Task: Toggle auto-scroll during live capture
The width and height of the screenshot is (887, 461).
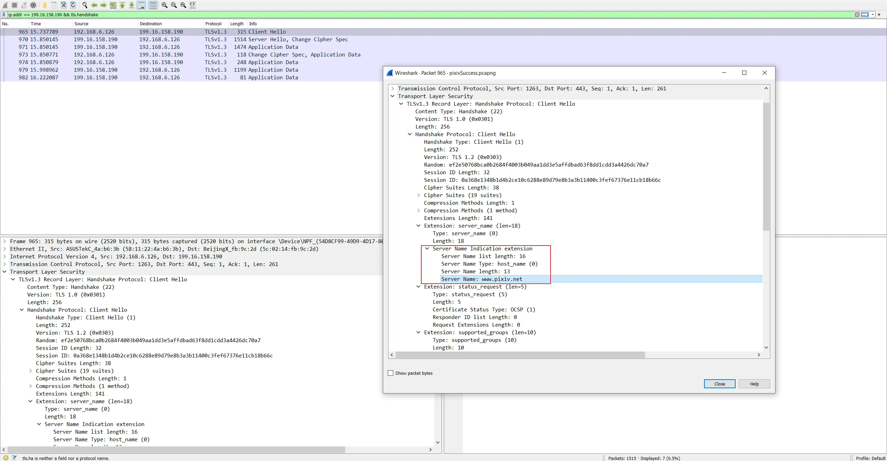Action: [141, 5]
